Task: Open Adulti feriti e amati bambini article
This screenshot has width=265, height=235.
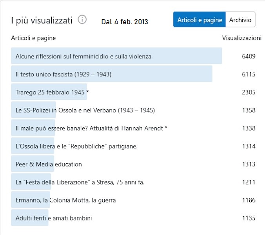Action: (x=54, y=218)
